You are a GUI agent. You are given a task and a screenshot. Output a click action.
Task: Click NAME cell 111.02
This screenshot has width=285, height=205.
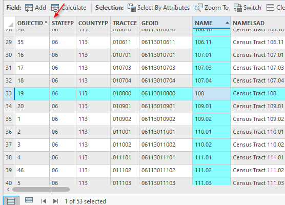pyautogui.click(x=211, y=171)
